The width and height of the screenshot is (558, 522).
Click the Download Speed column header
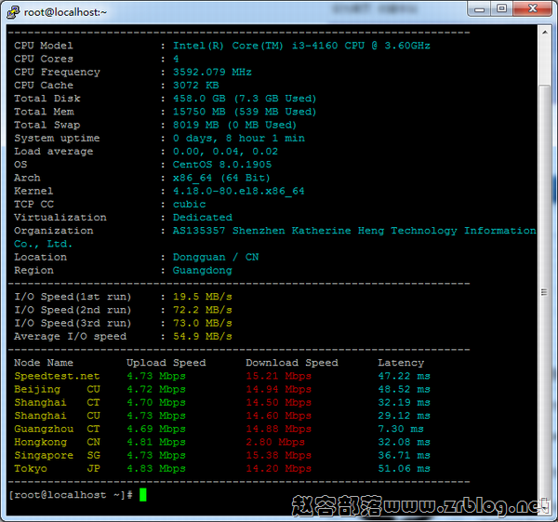(x=291, y=363)
